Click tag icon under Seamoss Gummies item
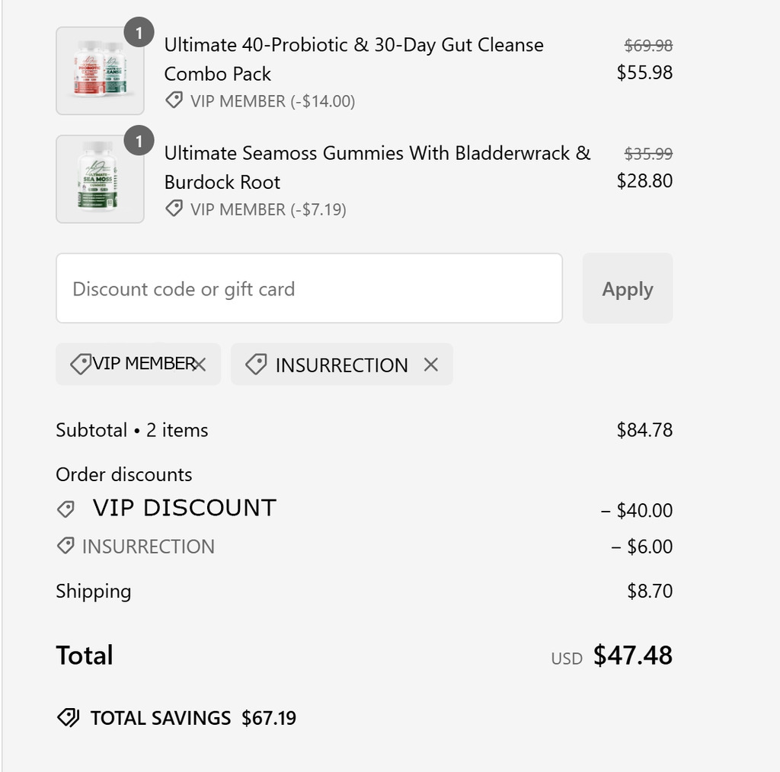The image size is (780, 772). click(174, 209)
